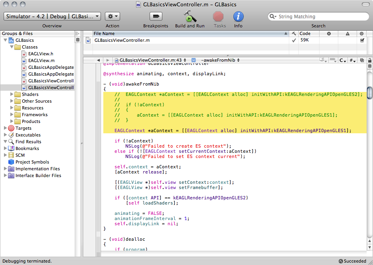Expand the Products folder
The height and width of the screenshot is (265, 373).
tap(12, 121)
